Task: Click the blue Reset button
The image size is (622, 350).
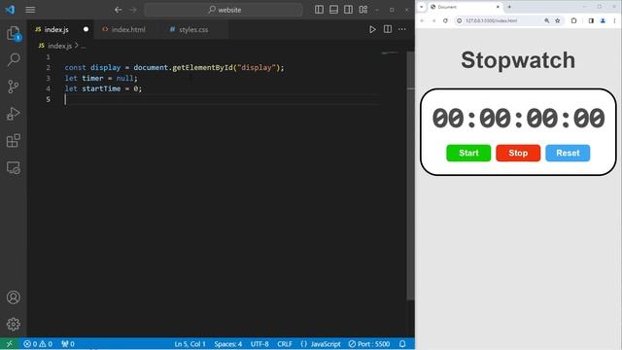Action: [568, 154]
